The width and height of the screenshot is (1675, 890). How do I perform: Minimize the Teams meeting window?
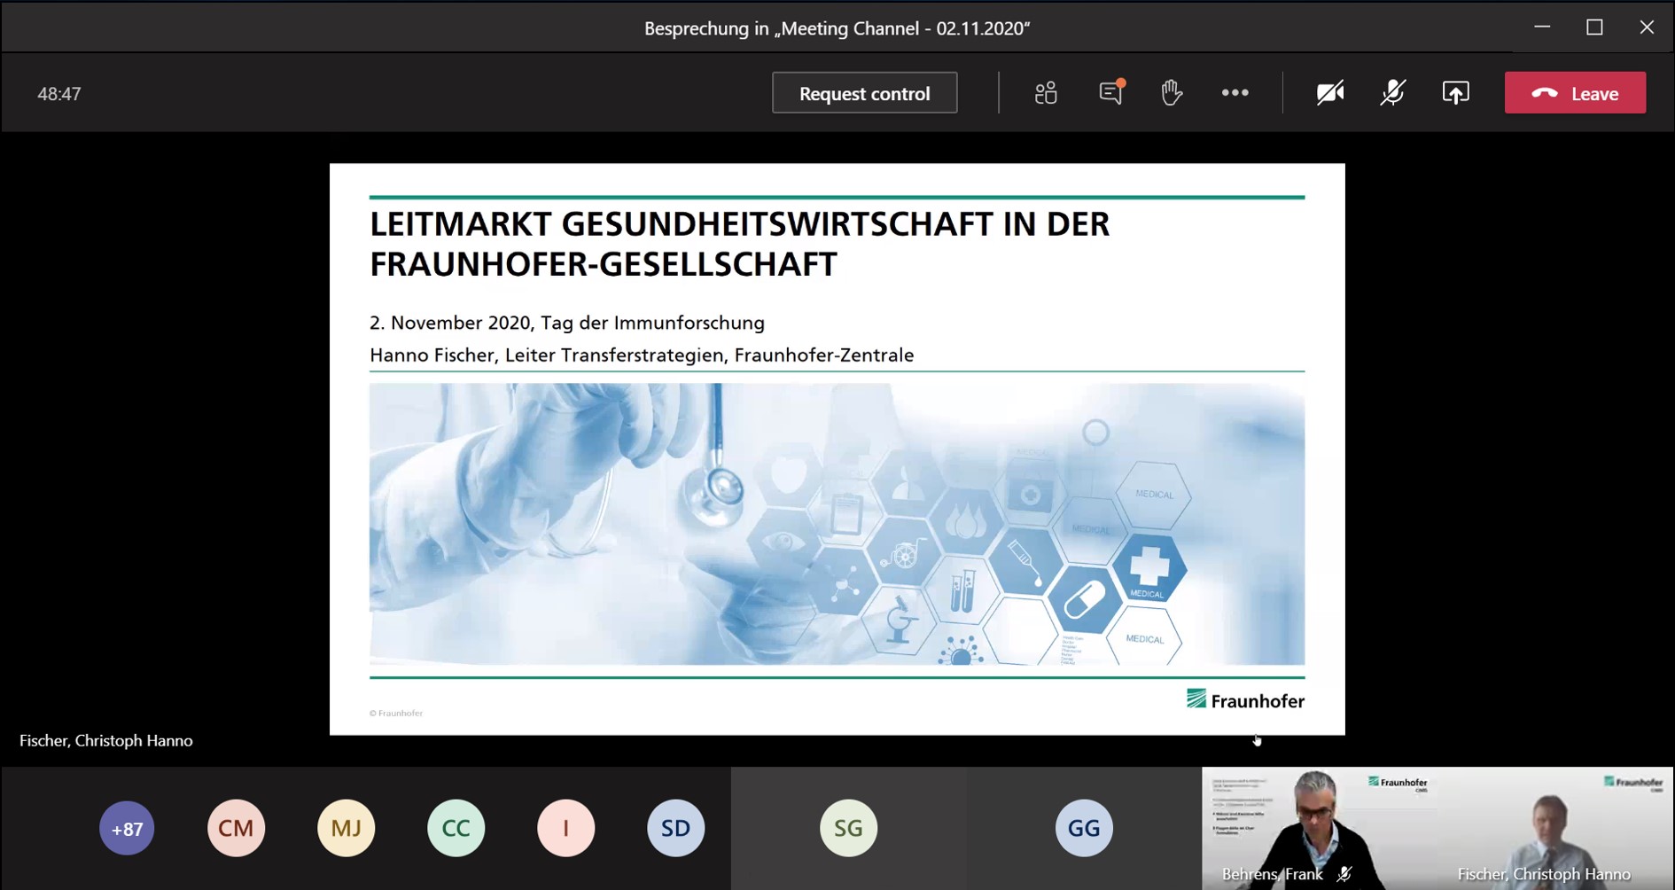point(1542,27)
